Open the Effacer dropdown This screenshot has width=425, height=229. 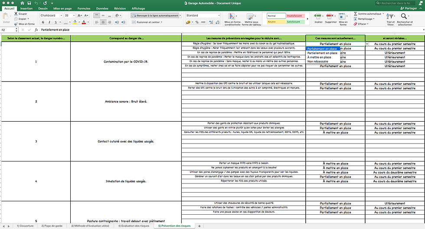click(x=361, y=24)
